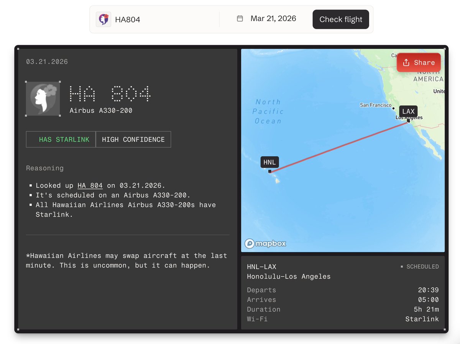Click the HIGH CONFIDENCE badge
The image size is (460, 344).
coord(133,139)
